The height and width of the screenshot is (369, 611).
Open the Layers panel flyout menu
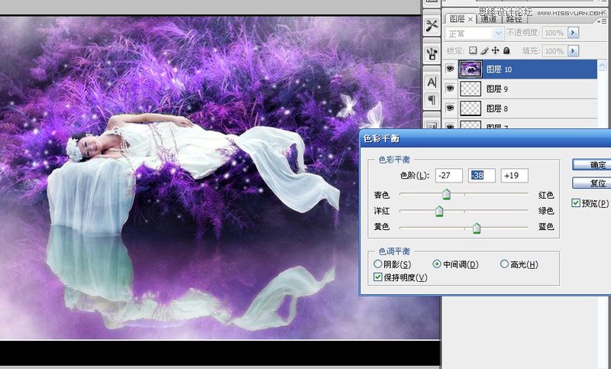click(603, 21)
